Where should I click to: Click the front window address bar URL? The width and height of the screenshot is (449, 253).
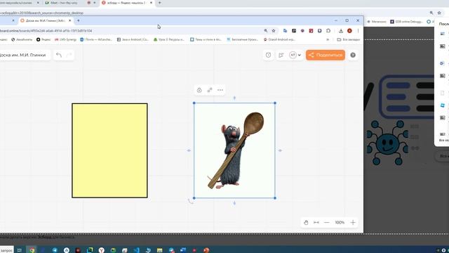(x=46, y=31)
